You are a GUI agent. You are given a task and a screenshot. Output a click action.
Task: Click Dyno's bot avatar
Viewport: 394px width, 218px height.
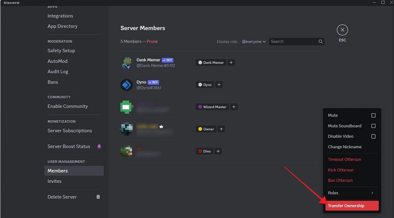[127, 85]
